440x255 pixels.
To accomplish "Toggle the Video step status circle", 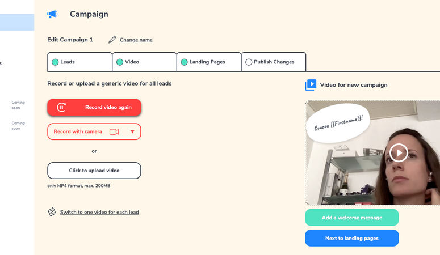I will (x=120, y=62).
